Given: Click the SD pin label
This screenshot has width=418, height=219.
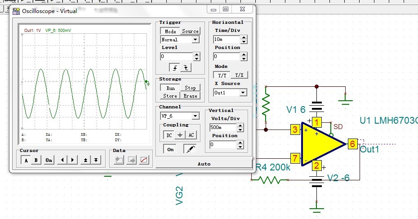Looking at the screenshot, I should click(x=338, y=127).
